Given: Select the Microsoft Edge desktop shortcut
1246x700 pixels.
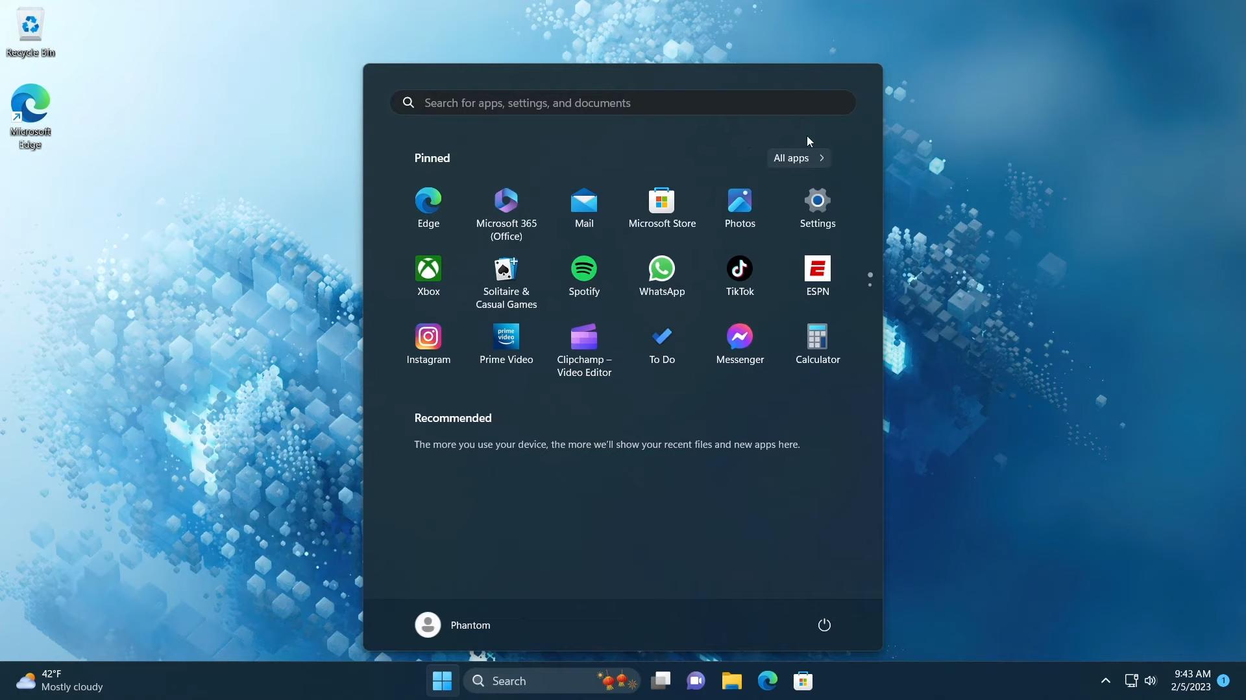Looking at the screenshot, I should click(31, 117).
